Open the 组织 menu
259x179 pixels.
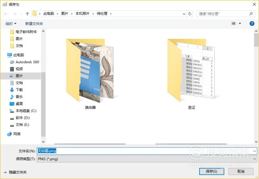tap(11, 24)
